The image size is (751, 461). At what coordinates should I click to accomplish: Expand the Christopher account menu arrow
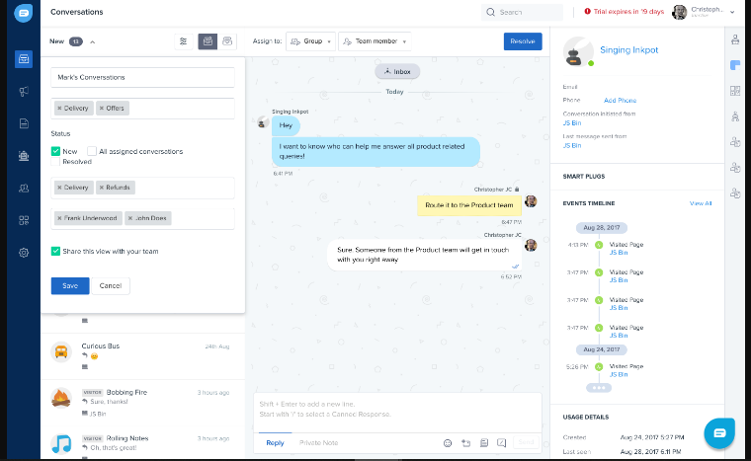(x=732, y=13)
